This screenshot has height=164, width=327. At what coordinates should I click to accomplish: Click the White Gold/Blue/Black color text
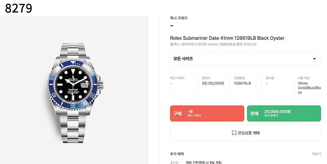click(x=309, y=88)
